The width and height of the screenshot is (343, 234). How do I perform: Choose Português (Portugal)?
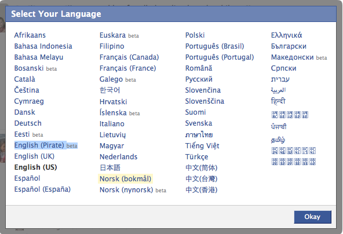tap(220, 57)
